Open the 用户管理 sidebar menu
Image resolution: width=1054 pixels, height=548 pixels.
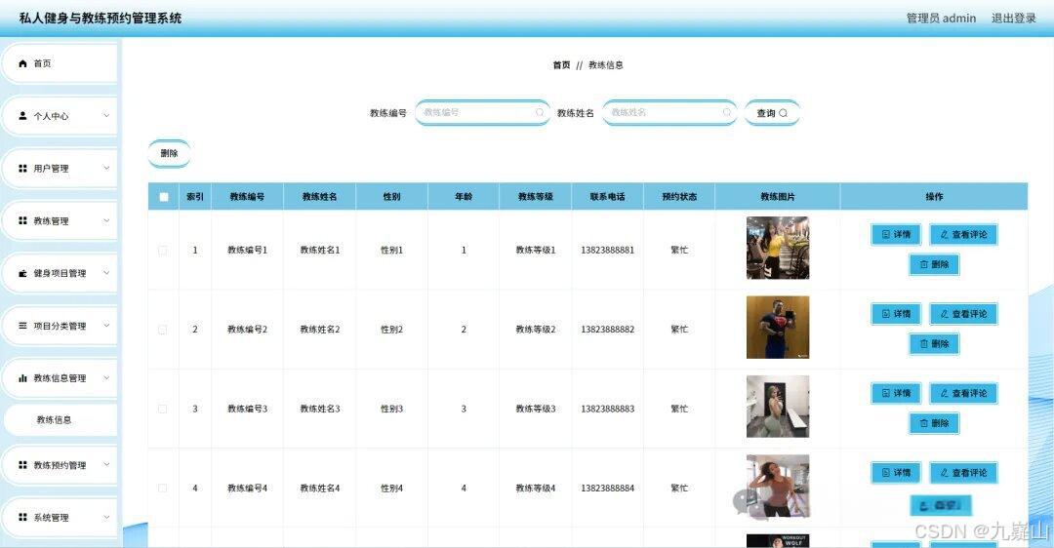click(x=60, y=168)
